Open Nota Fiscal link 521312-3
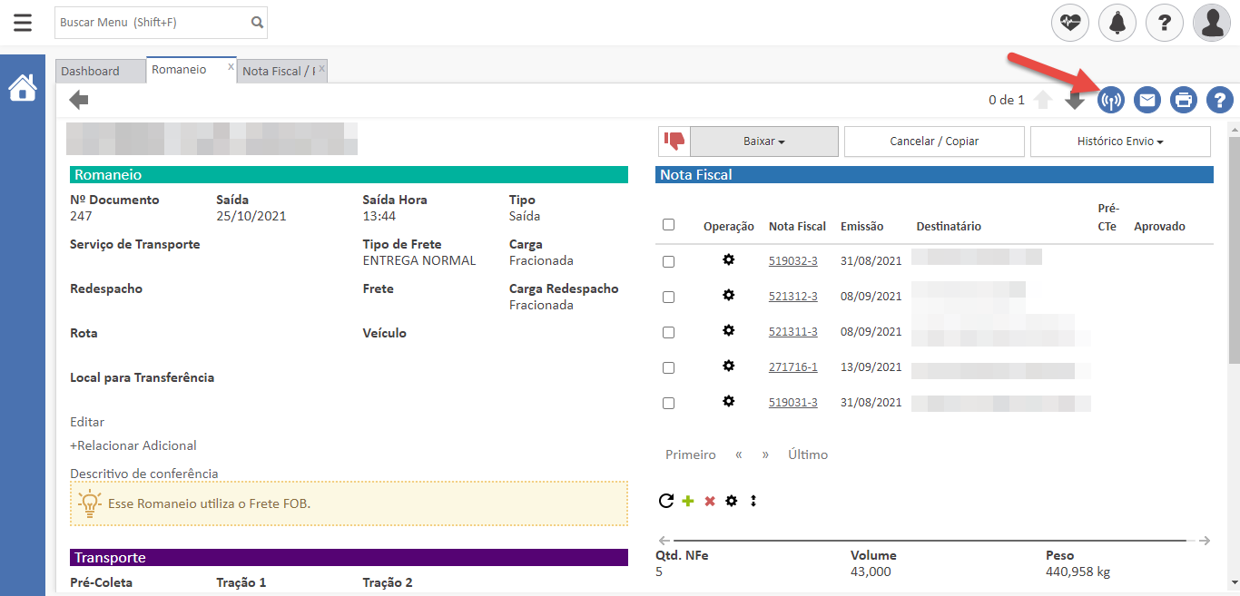The width and height of the screenshot is (1240, 596). tap(792, 297)
